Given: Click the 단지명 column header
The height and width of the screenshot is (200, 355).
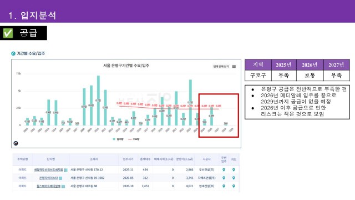Looking at the screenshot, I should pos(50,159).
